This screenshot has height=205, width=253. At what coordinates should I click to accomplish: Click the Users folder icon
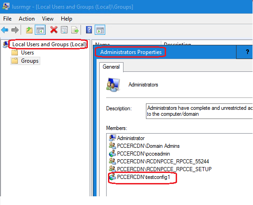[x=15, y=53]
